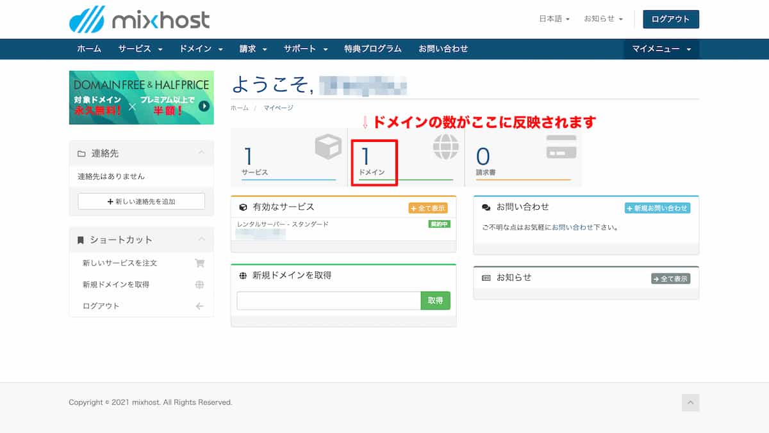Click the green 取得 button
769x433 pixels.
[x=435, y=301]
